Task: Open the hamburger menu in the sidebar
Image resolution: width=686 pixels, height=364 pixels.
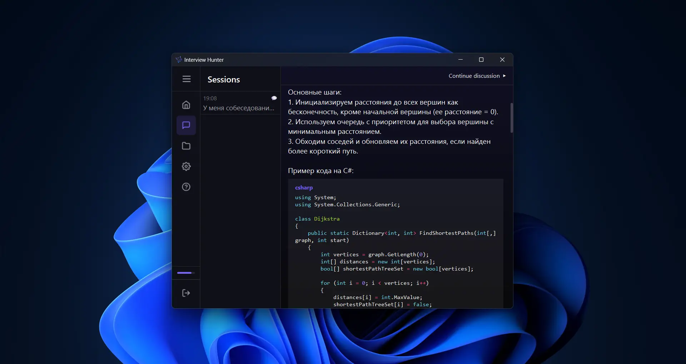Action: 187,79
